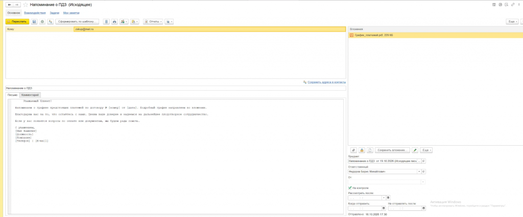Open the Еще menu under attachments
523x217 pixels.
(x=426, y=150)
